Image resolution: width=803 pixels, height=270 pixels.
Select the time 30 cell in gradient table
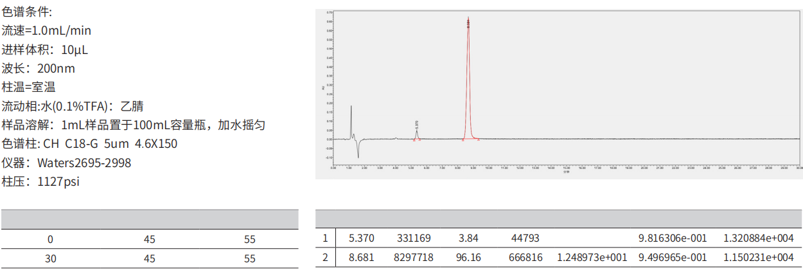point(50,258)
